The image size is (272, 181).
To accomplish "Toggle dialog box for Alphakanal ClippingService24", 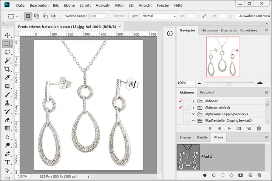I will tap(187, 114).
